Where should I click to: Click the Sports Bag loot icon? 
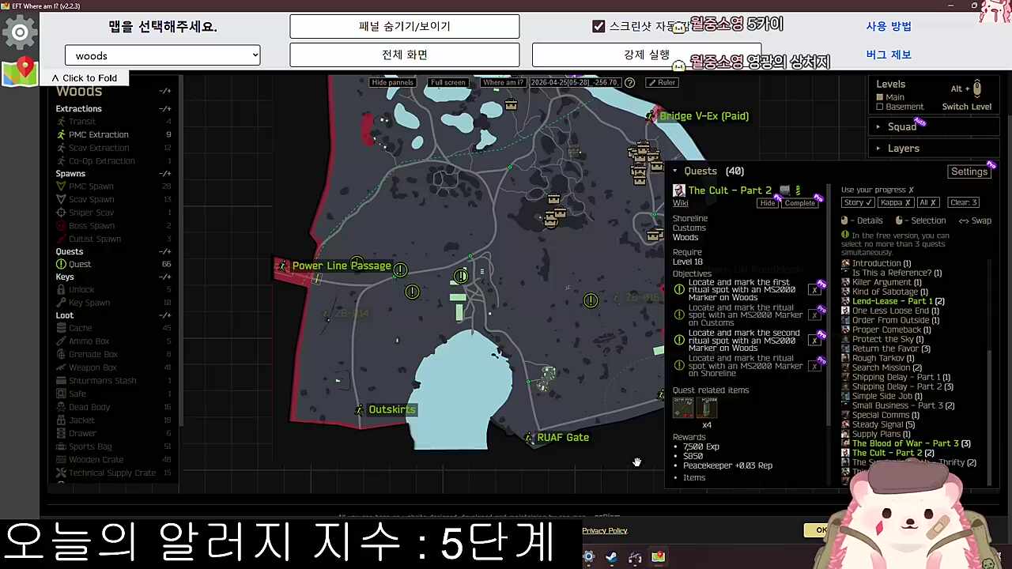(61, 447)
